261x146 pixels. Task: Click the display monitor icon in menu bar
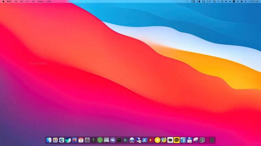222,1
